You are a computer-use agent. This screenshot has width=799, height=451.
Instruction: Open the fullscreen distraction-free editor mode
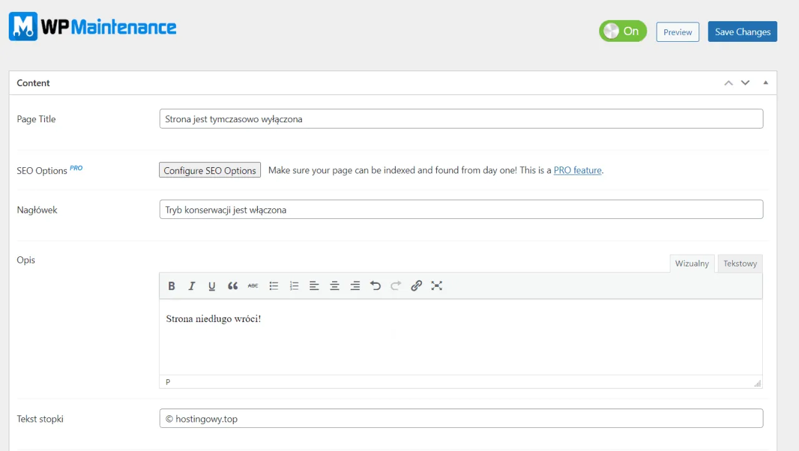pos(437,286)
